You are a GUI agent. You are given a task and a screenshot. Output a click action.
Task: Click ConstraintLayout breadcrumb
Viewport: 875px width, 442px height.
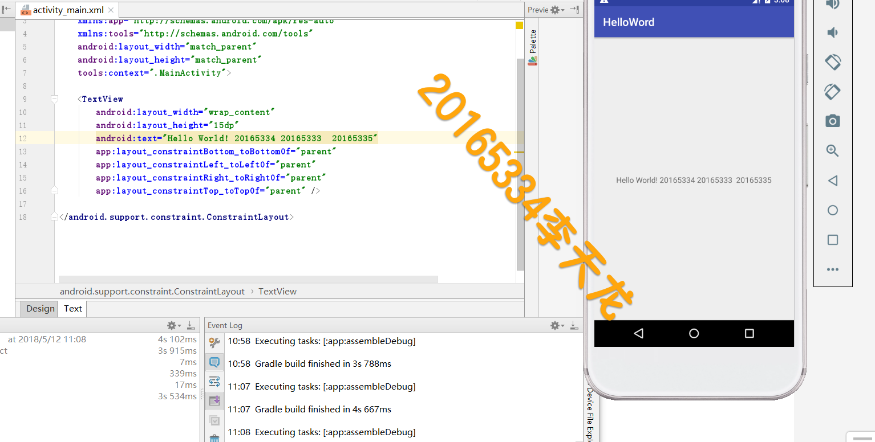click(x=152, y=291)
